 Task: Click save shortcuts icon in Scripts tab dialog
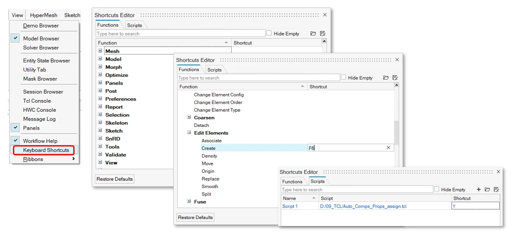click(496, 190)
